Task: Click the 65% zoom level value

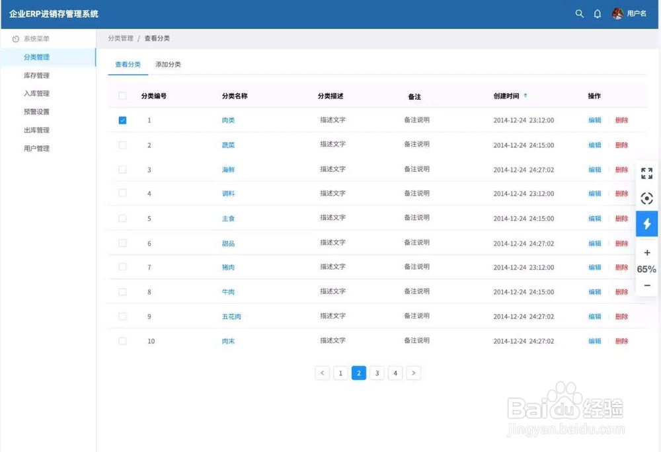Action: click(646, 269)
